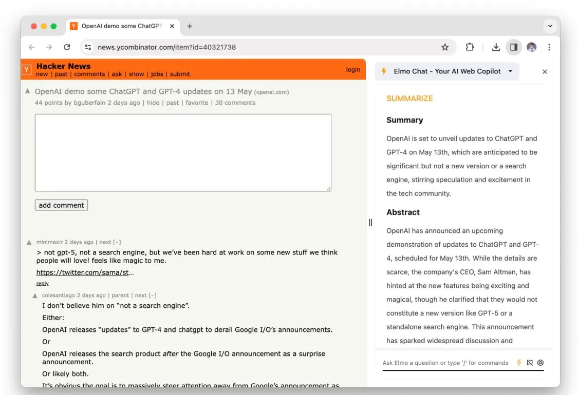Viewport: 578px width, 395px height.
Task: Click the 'Summary' heading in the Elmo panel
Action: 405,120
